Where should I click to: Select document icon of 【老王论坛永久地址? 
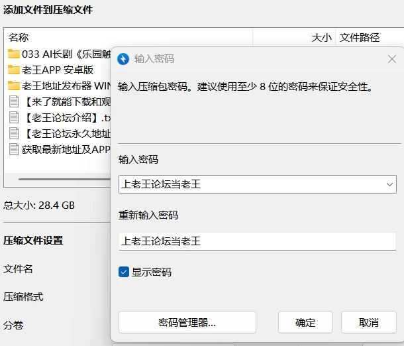coord(14,133)
